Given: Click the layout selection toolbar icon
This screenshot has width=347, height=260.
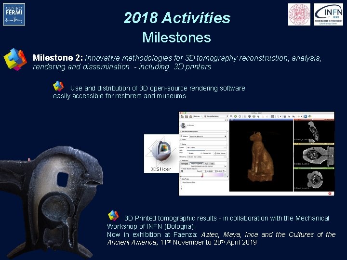Looking at the screenshot, I should 272,117.
